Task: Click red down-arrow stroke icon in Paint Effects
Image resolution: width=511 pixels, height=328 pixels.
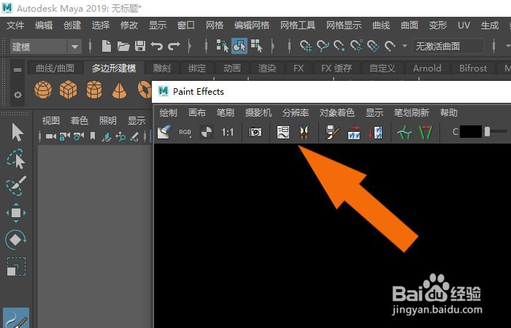Action: [375, 133]
